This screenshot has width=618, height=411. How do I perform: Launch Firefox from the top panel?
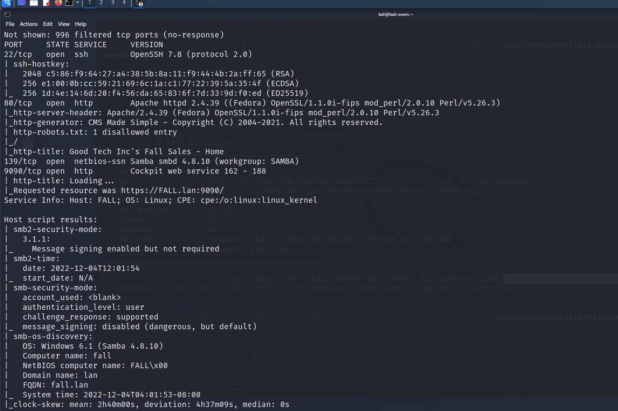pyautogui.click(x=58, y=3)
